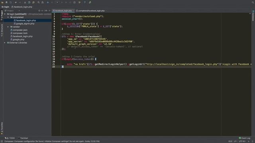255x143 pixels.
Task: Open the UTF-8 encoding selector
Action: [242, 141]
